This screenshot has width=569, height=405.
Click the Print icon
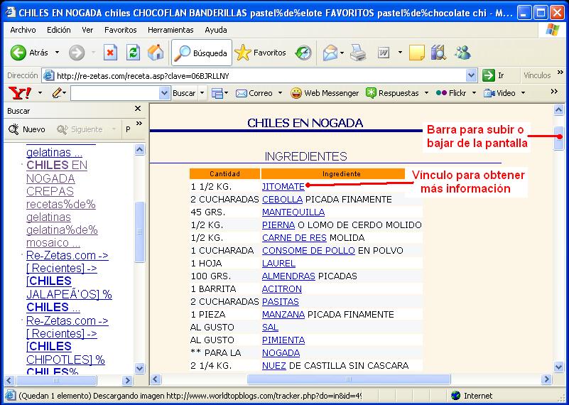(357, 53)
